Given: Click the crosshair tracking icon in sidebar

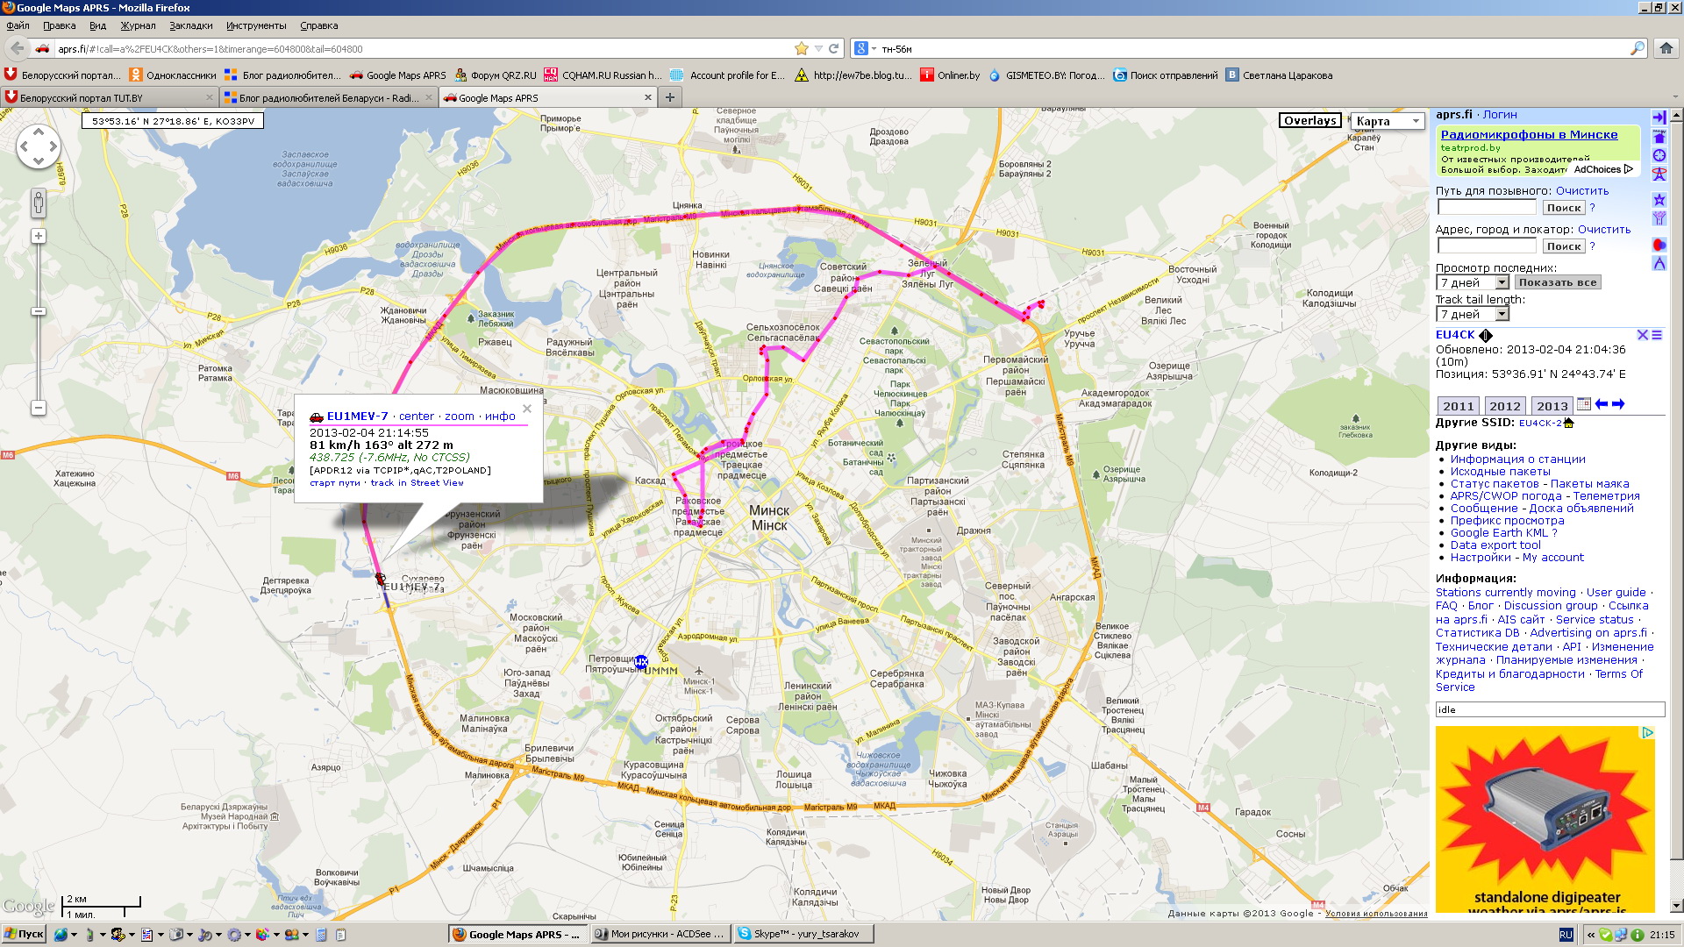Looking at the screenshot, I should click(x=1659, y=155).
